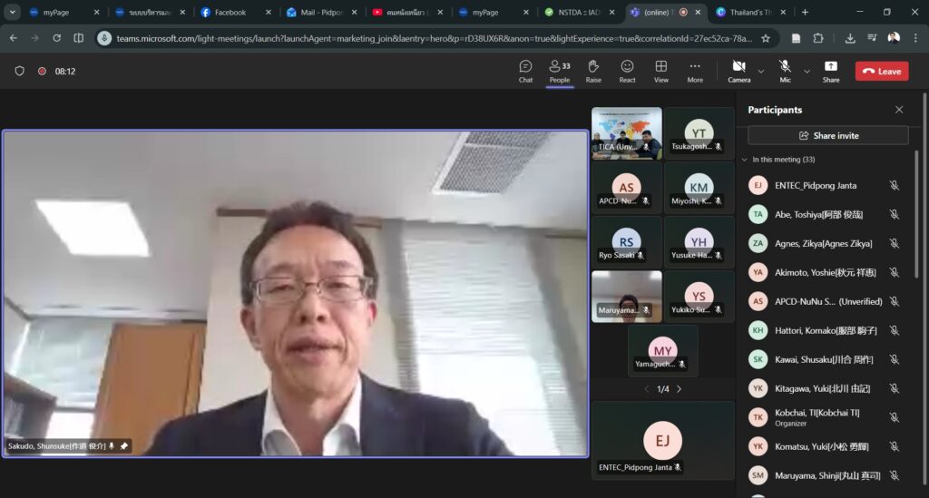Click the Share invite button

pyautogui.click(x=827, y=135)
